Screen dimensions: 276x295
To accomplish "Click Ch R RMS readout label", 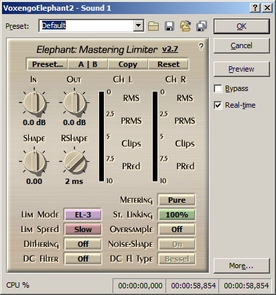I will click(185, 98).
